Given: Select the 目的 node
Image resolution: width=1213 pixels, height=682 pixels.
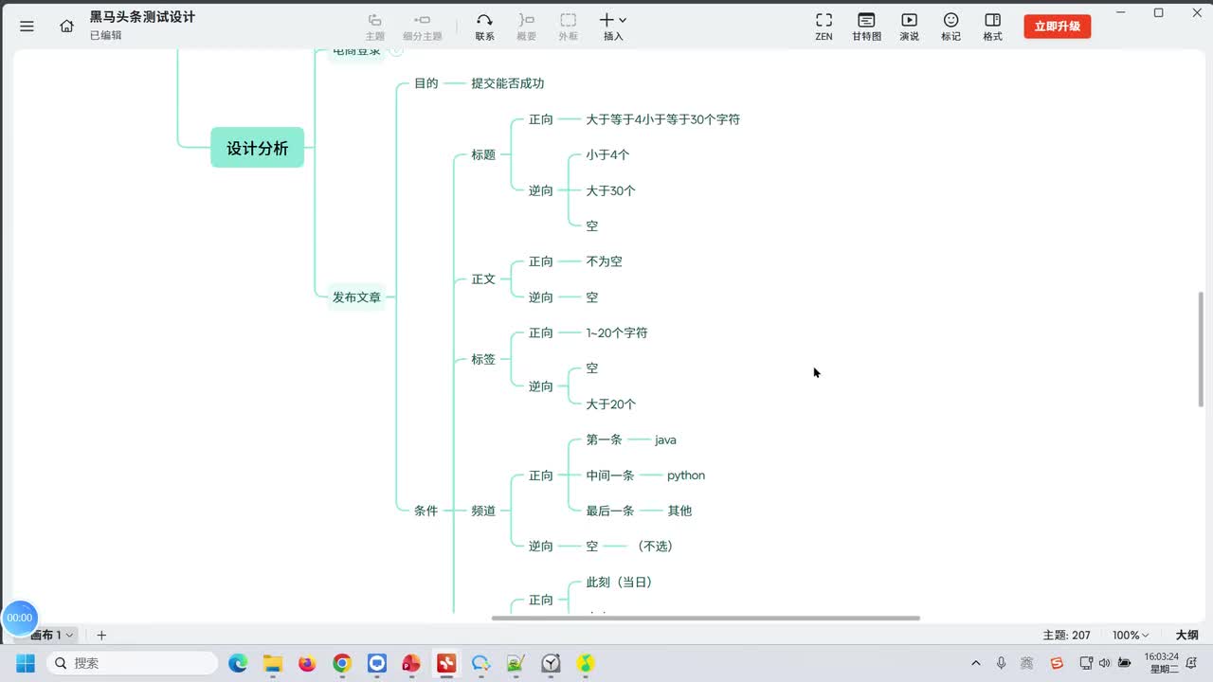Looking at the screenshot, I should point(426,83).
